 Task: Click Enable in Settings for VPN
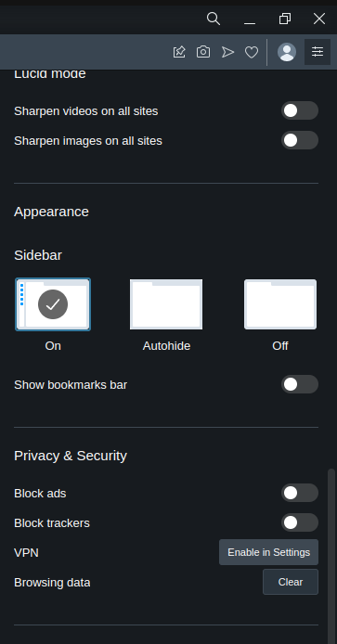pyautogui.click(x=269, y=552)
